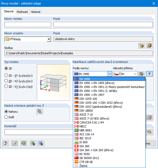The width and height of the screenshot is (158, 168).
Task: Select Dolů for Z axis orientation
Action: (x=6, y=117)
